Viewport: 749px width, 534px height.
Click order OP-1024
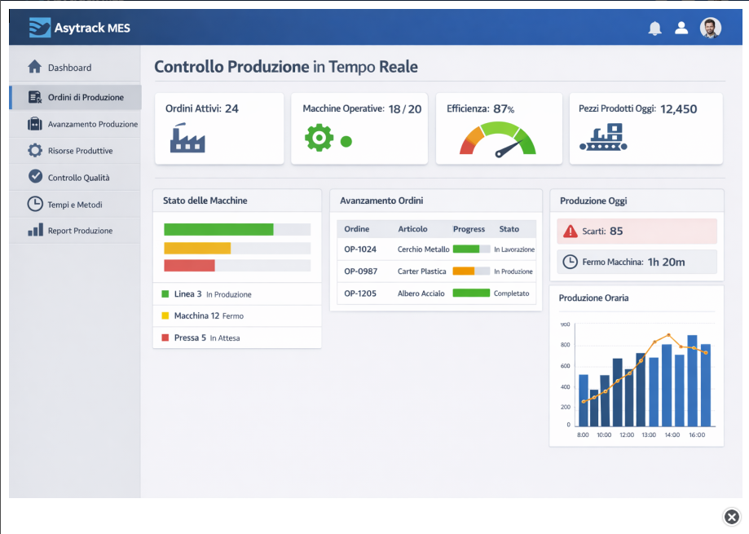pyautogui.click(x=360, y=249)
